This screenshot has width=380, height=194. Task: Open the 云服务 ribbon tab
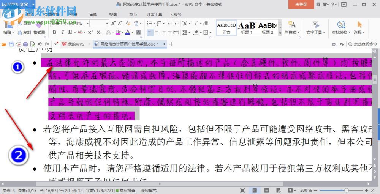point(176,14)
